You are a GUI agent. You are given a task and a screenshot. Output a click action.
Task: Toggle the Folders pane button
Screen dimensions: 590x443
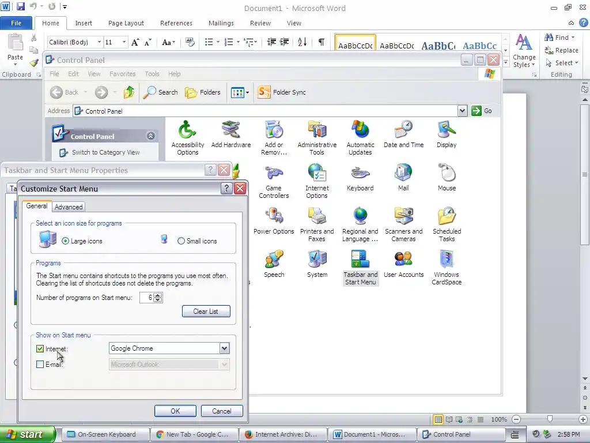pos(203,92)
